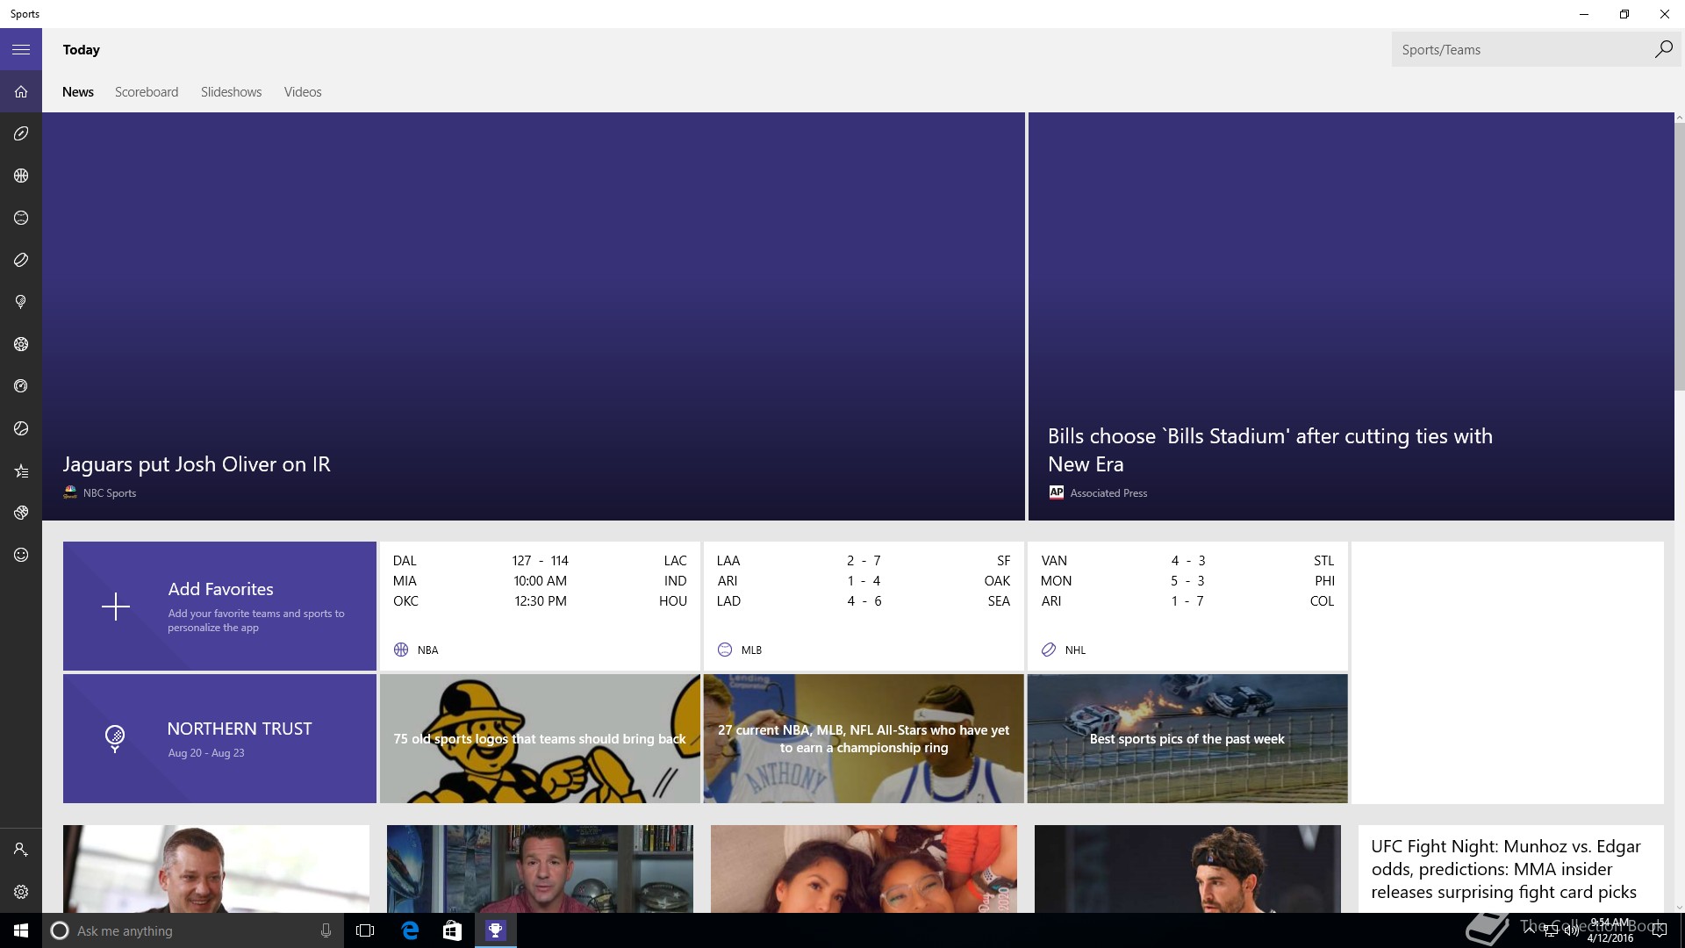Viewport: 1685px width, 948px height.
Task: Click the MLB baseball league icon
Action: [725, 650]
